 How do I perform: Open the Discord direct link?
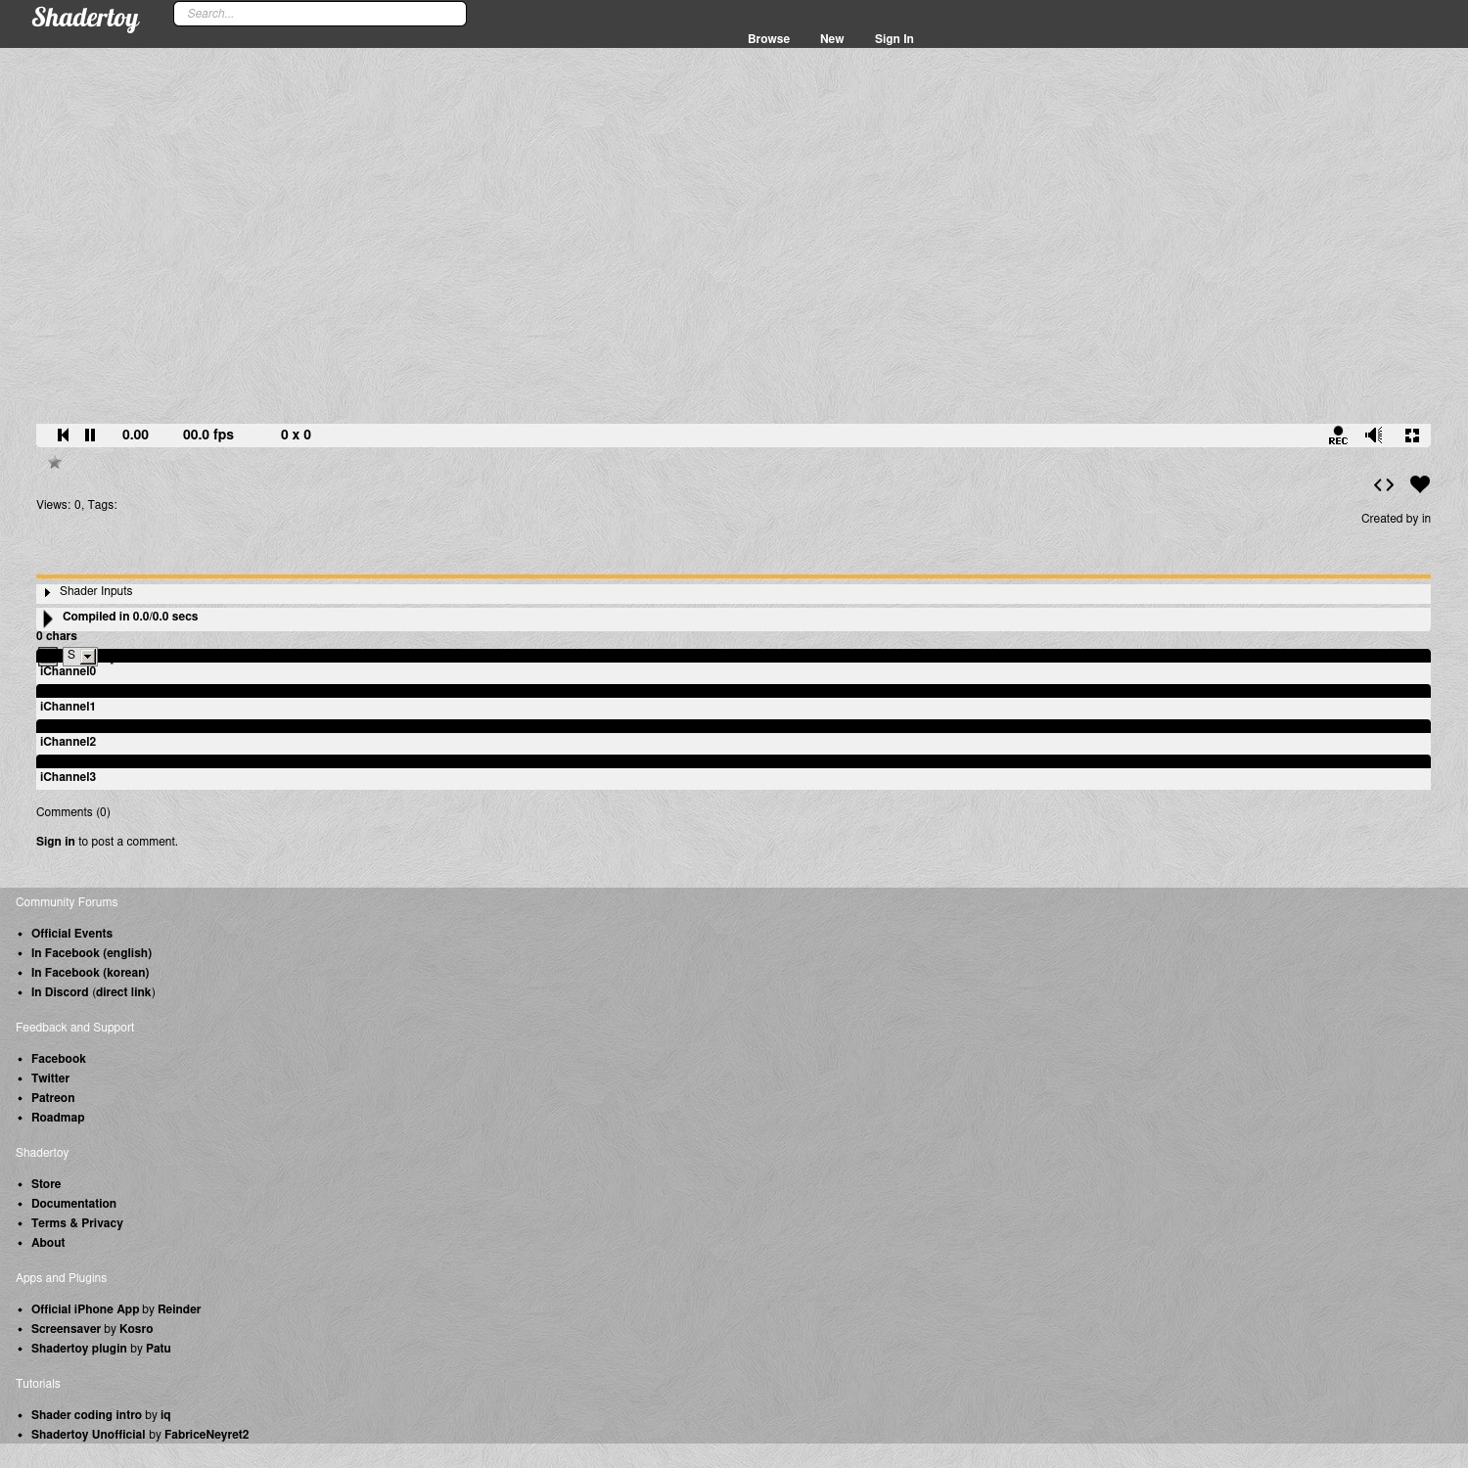[x=123, y=992]
